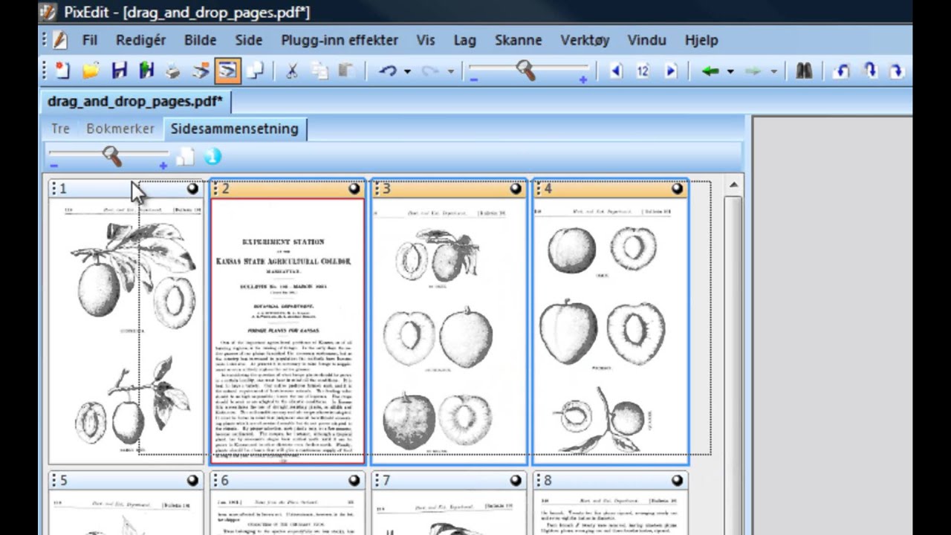Switch to the Tre tab
This screenshot has height=535, width=951.
click(x=60, y=129)
